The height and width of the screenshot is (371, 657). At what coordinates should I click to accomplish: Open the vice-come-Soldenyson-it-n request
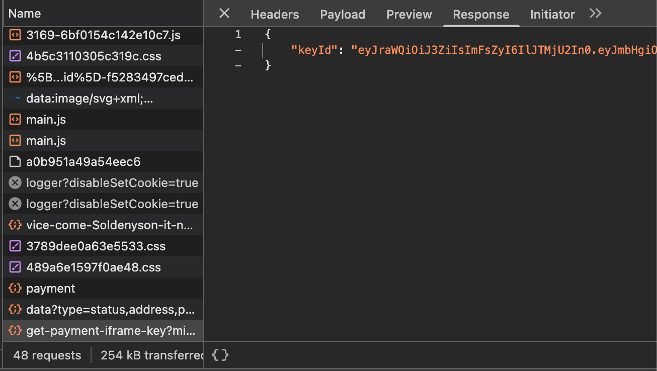point(103,225)
